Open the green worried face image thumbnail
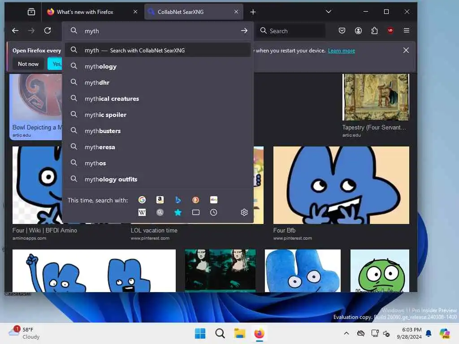Screen dimensions: 459x344 click(x=380, y=271)
